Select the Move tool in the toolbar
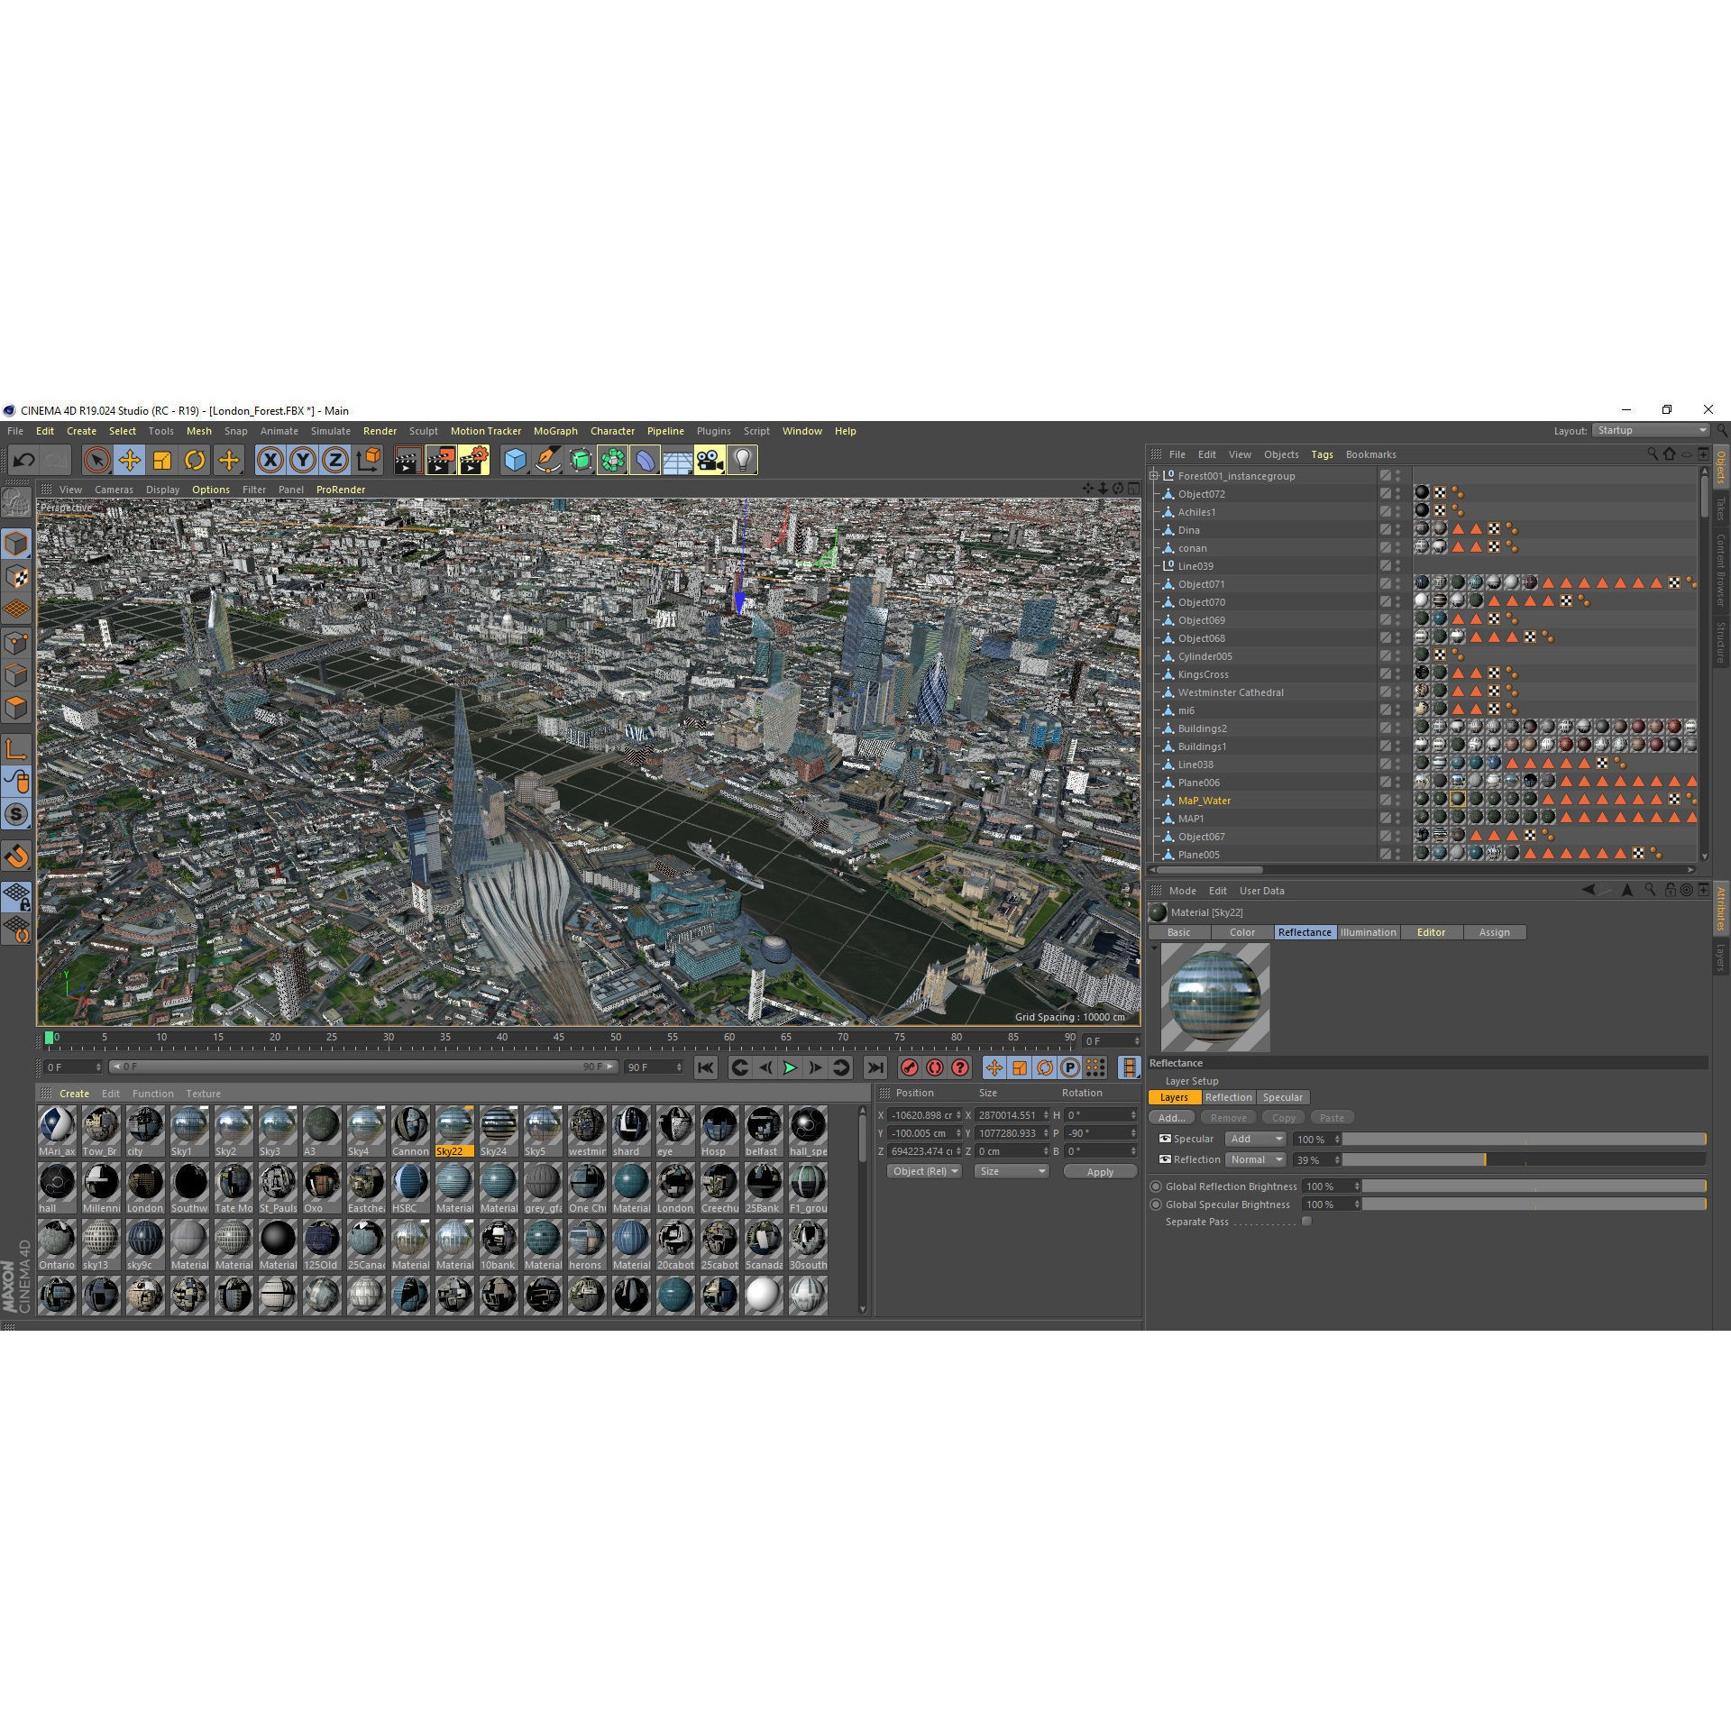 [131, 460]
